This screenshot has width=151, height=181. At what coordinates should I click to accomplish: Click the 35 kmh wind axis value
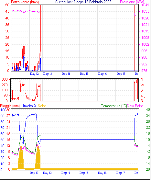tap(7, 25)
